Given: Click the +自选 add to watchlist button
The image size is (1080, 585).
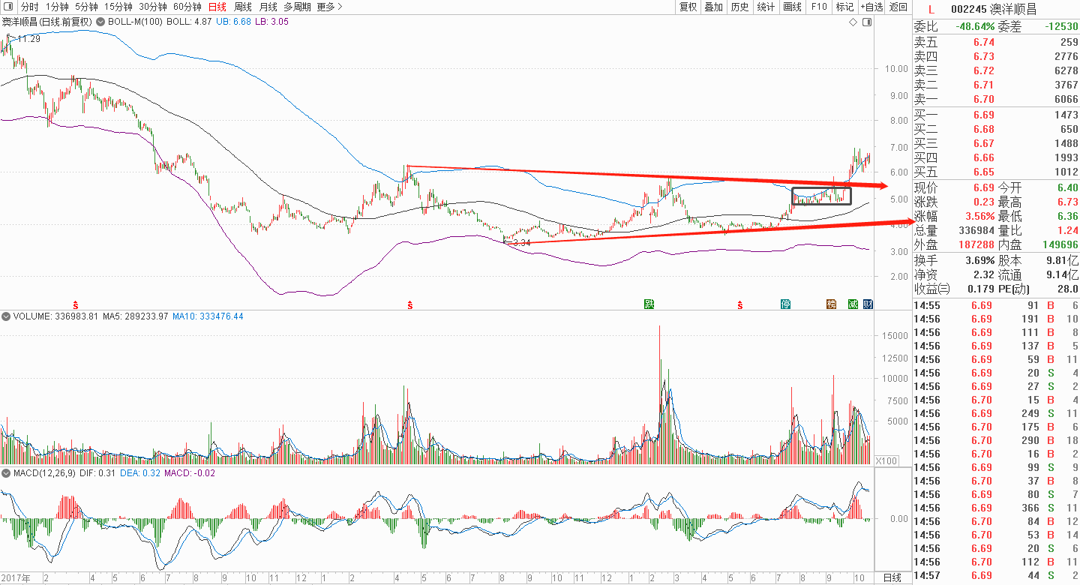Looking at the screenshot, I should point(871,7).
